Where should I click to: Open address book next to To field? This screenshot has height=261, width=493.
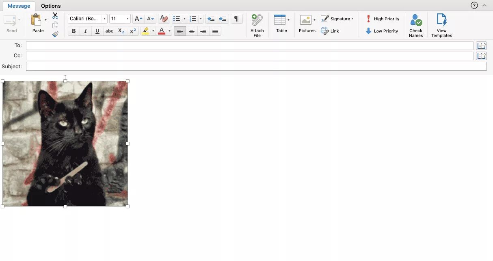[481, 46]
